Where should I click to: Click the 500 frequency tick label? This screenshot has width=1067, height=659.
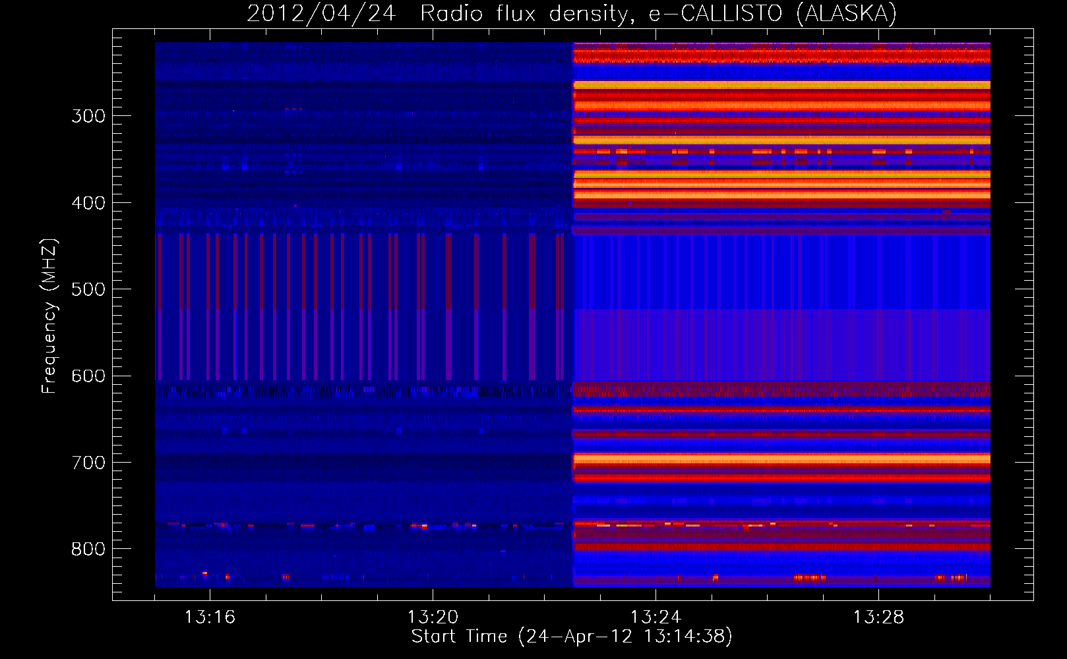pos(88,289)
